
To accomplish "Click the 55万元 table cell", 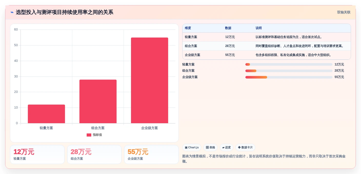I will [x=230, y=55].
